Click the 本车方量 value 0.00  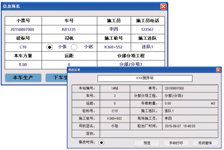coord(23,65)
